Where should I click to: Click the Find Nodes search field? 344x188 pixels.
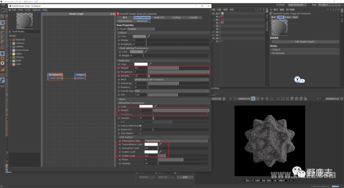(25, 32)
